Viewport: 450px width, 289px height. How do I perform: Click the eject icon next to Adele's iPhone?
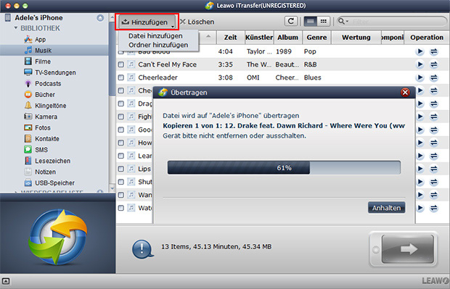click(x=100, y=18)
